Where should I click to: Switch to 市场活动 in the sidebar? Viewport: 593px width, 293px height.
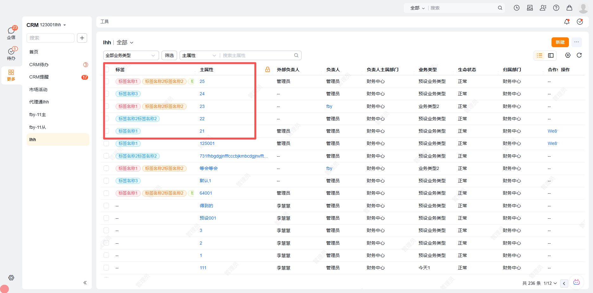[x=38, y=90]
